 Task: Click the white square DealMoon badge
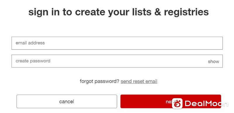tap(177, 103)
